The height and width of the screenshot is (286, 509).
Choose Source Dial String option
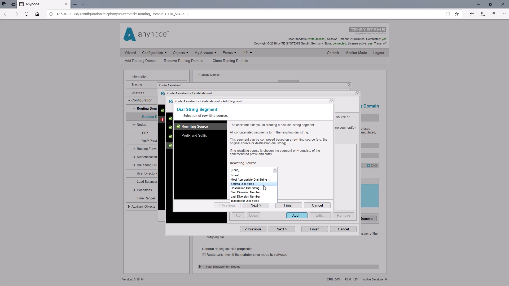253,184
